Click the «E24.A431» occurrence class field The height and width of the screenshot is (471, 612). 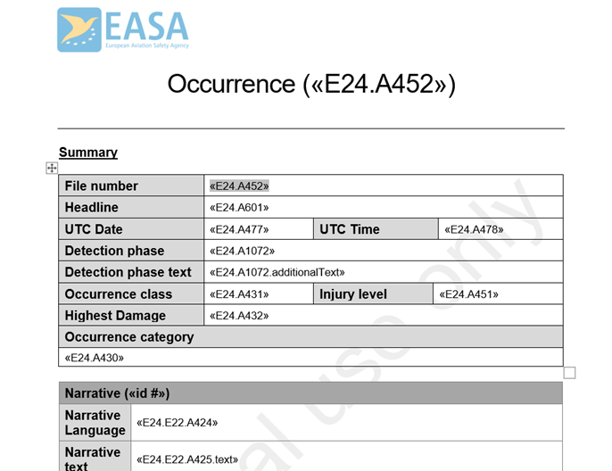[239, 294]
